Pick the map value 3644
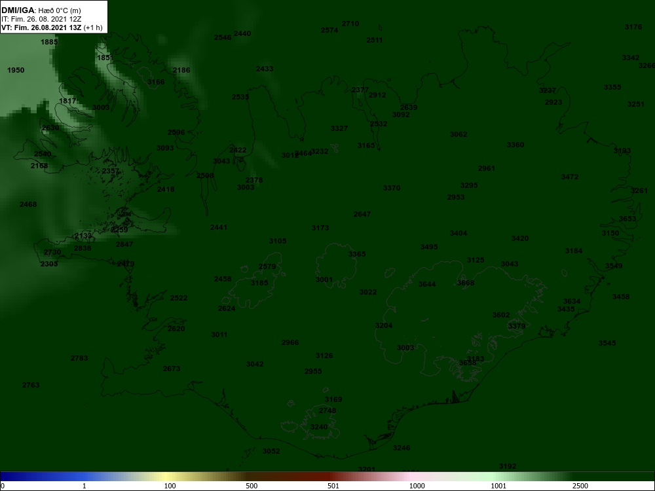This screenshot has height=491, width=655. (x=427, y=285)
